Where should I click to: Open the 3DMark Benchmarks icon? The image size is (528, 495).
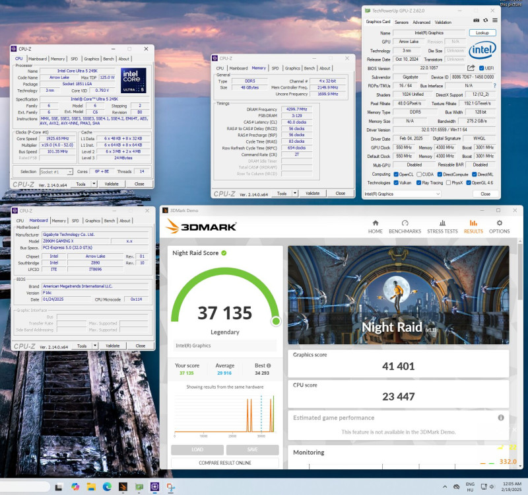[x=405, y=223]
